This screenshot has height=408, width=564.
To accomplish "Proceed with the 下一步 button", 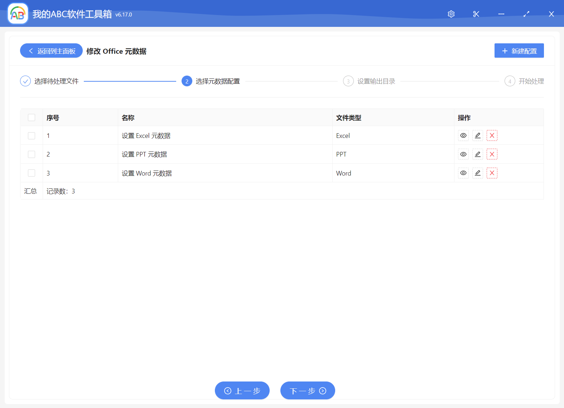I will (308, 390).
